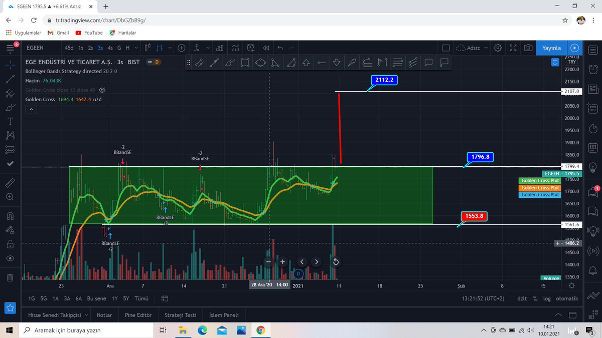Toggle magnet mode for drawings
Screen dimensions: 602x338
click(x=10, y=216)
